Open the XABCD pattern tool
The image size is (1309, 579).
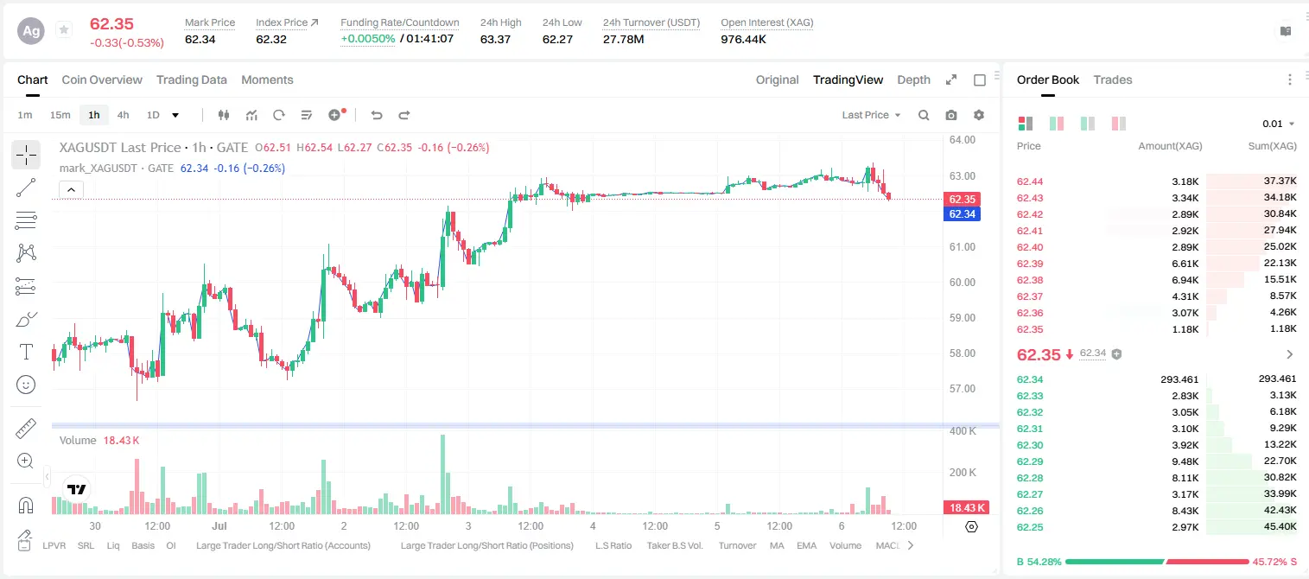[x=26, y=253]
